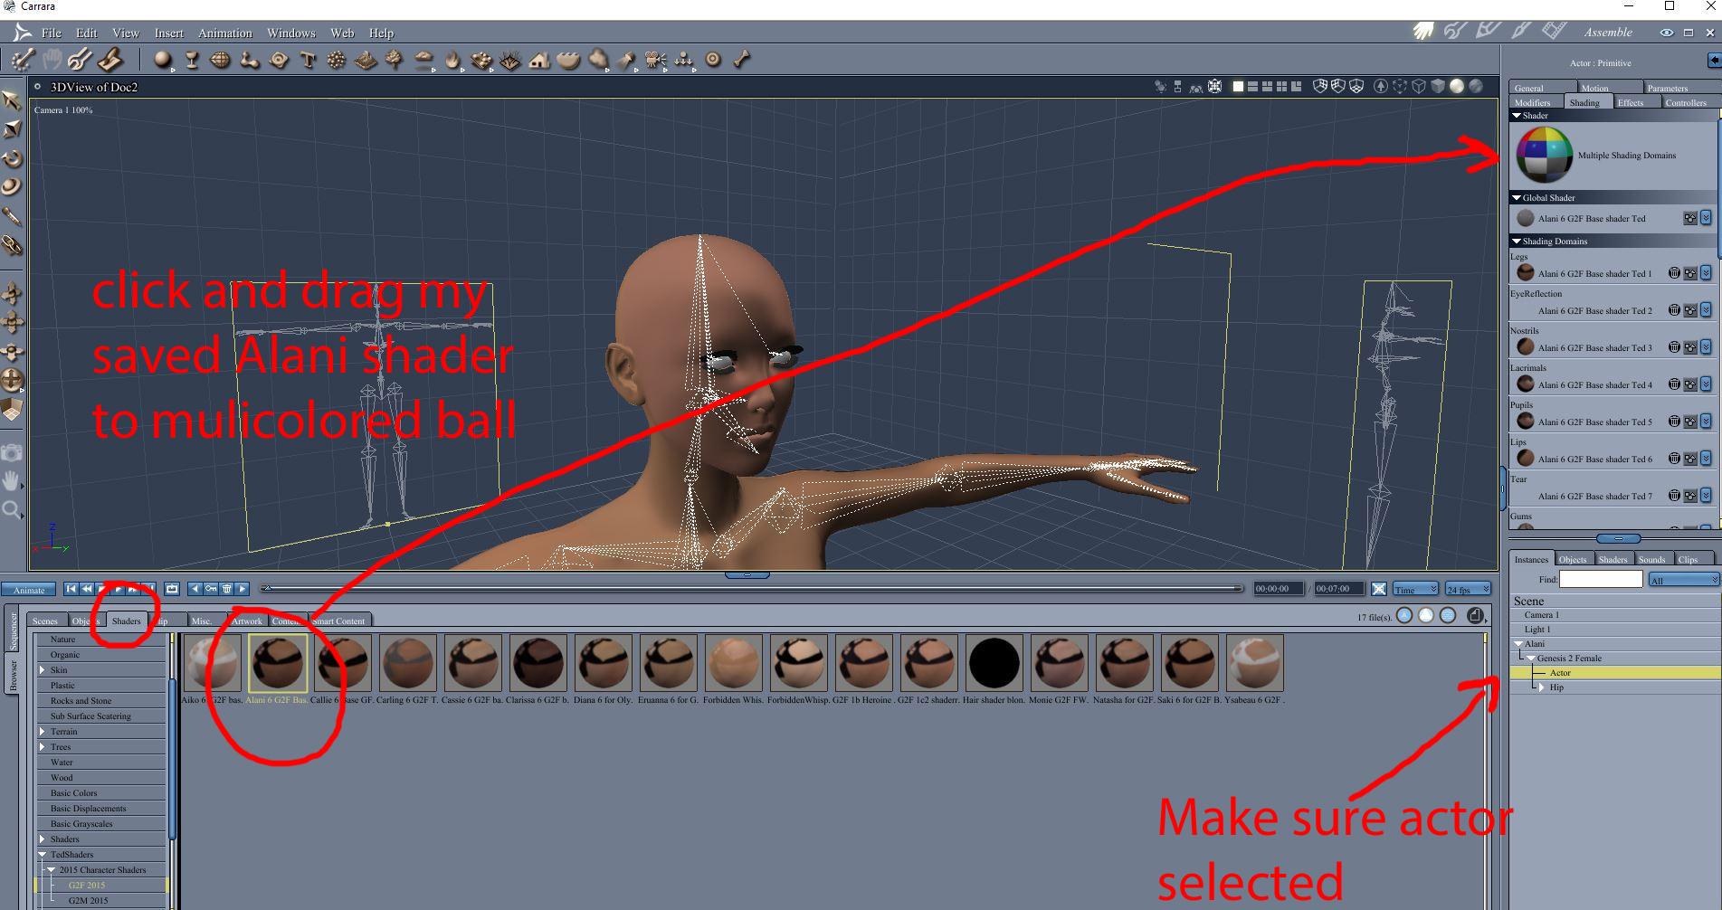Click the Multiple Shading Domains multicolored ball
1722x910 pixels.
coord(1545,155)
